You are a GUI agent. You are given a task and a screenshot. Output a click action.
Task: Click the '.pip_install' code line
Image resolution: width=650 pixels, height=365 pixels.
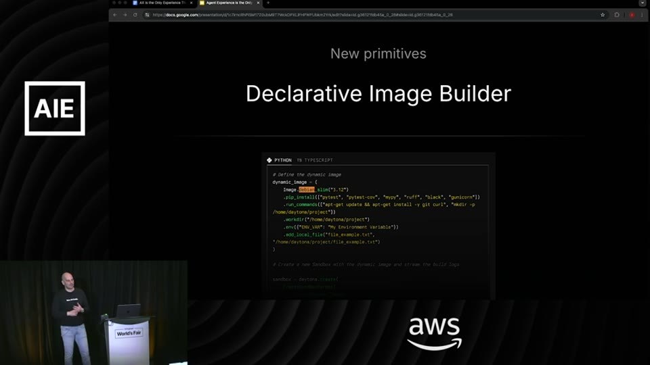pos(381,197)
